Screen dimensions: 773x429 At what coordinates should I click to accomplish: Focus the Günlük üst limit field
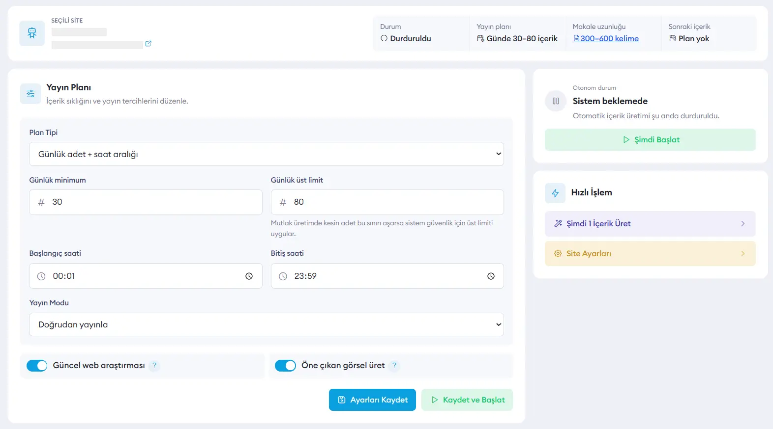pyautogui.click(x=387, y=202)
